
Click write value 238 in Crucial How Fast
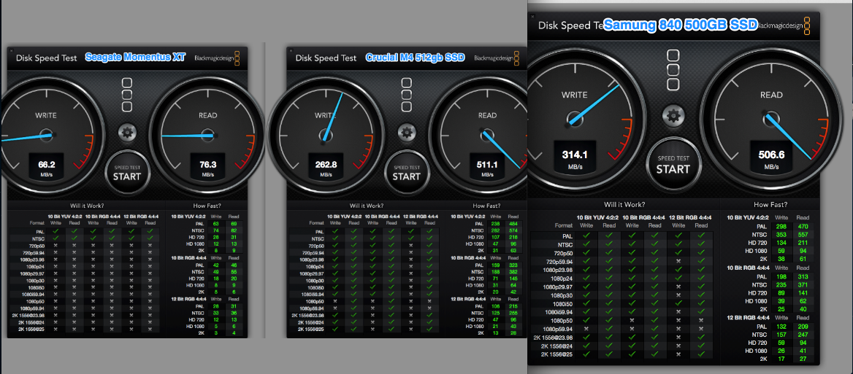click(495, 223)
